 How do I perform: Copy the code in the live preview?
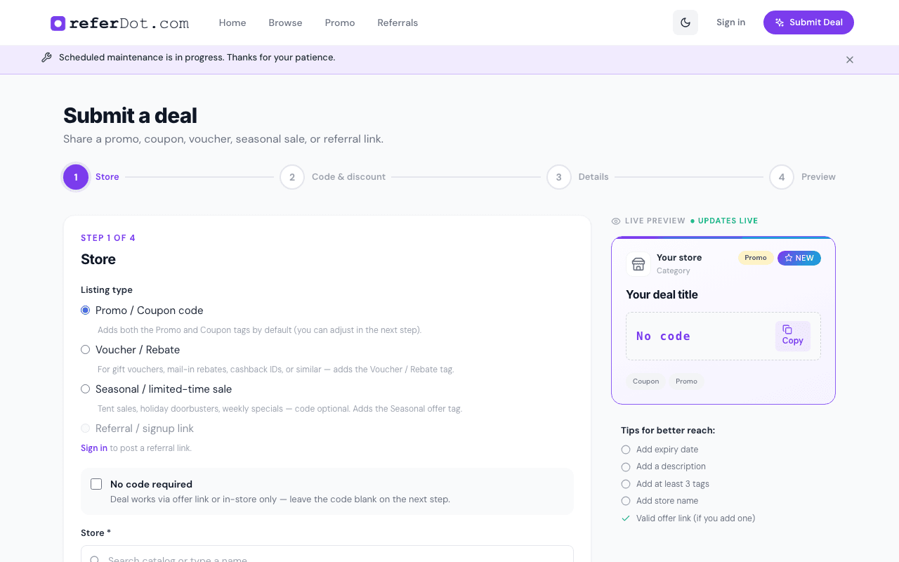pyautogui.click(x=793, y=336)
